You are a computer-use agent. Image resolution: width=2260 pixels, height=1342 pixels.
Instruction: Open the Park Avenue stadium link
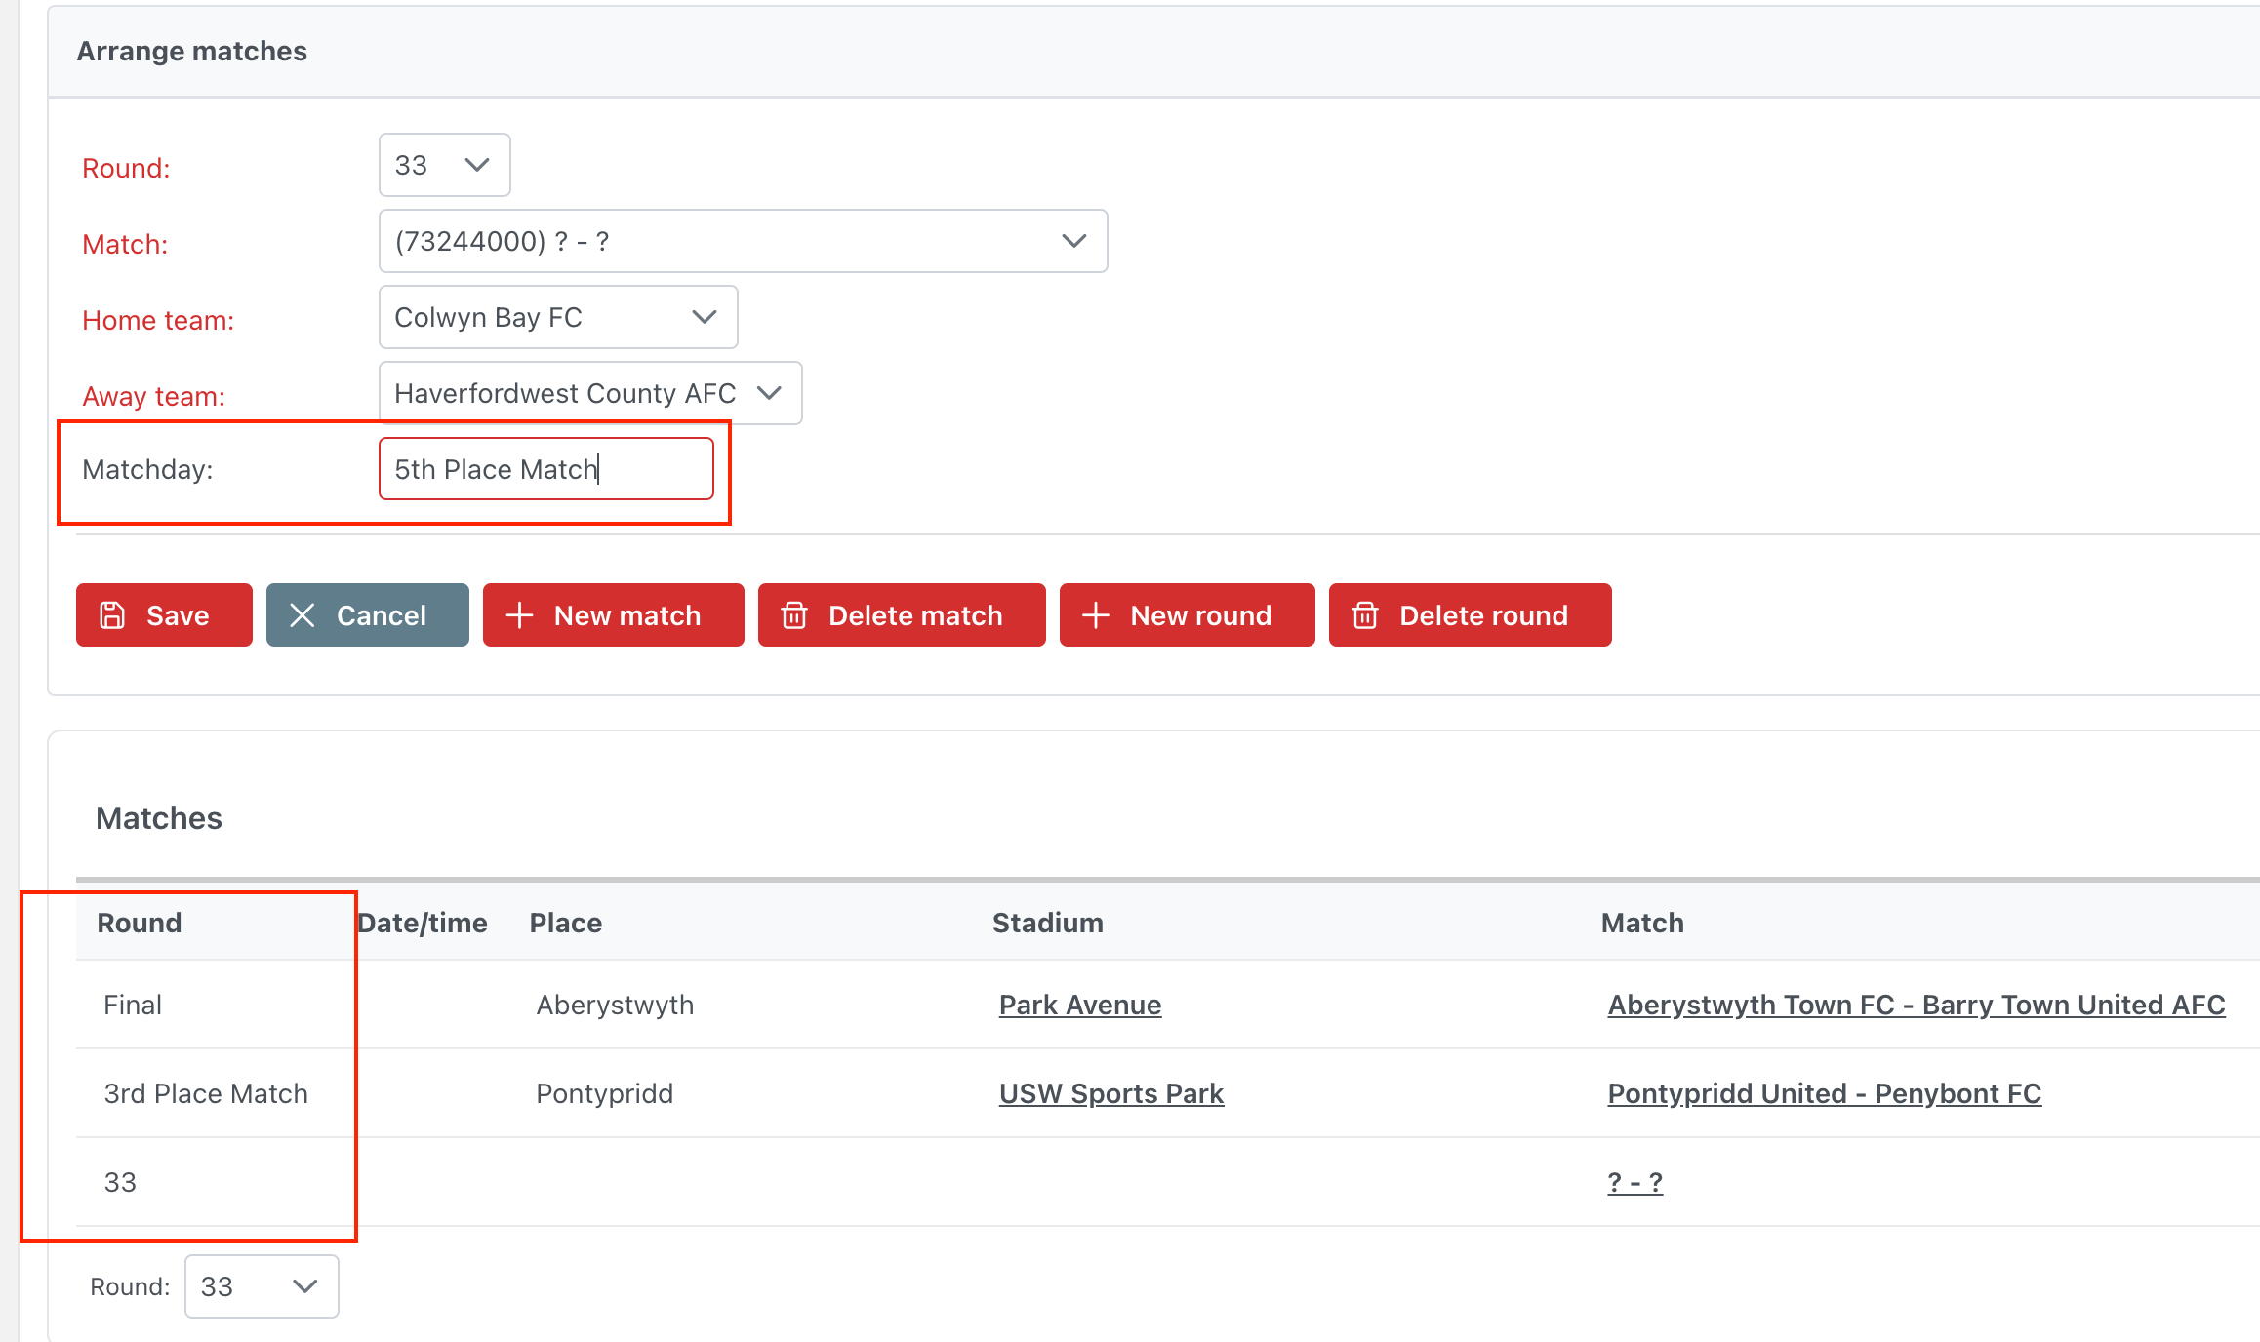tap(1079, 1005)
